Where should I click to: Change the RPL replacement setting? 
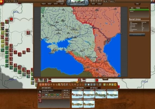pos(66,97)
